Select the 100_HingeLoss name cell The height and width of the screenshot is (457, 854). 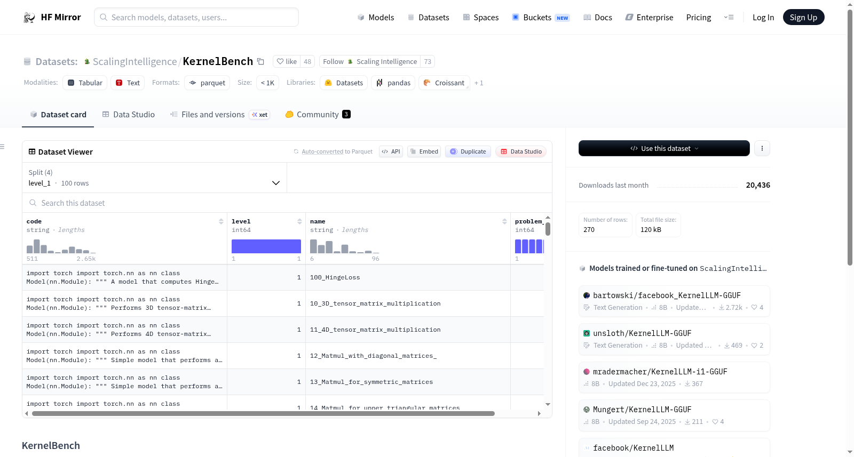(x=408, y=277)
